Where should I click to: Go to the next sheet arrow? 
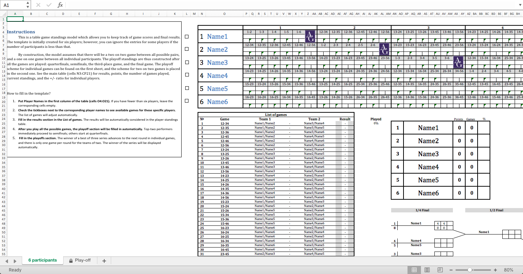pos(15,261)
